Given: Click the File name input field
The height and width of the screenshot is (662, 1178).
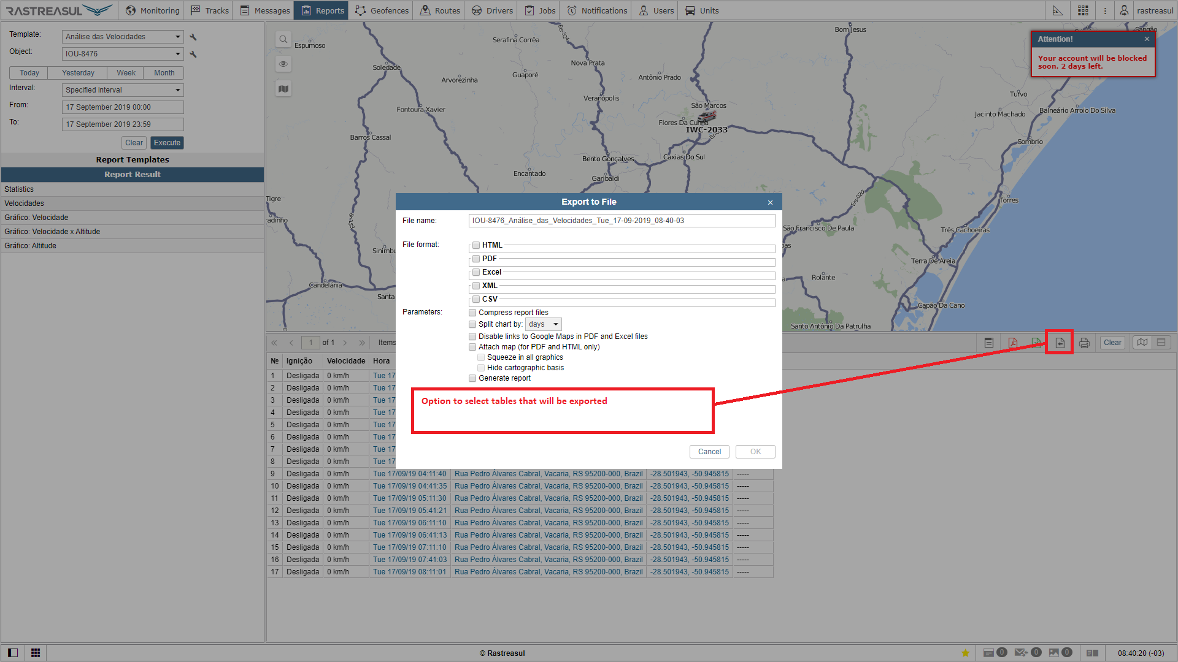Looking at the screenshot, I should [x=621, y=221].
